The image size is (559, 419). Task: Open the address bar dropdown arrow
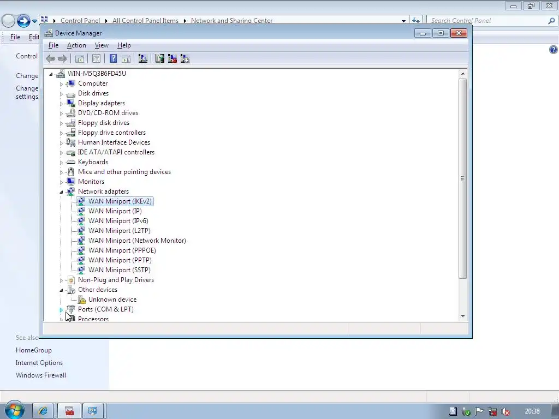pos(403,21)
